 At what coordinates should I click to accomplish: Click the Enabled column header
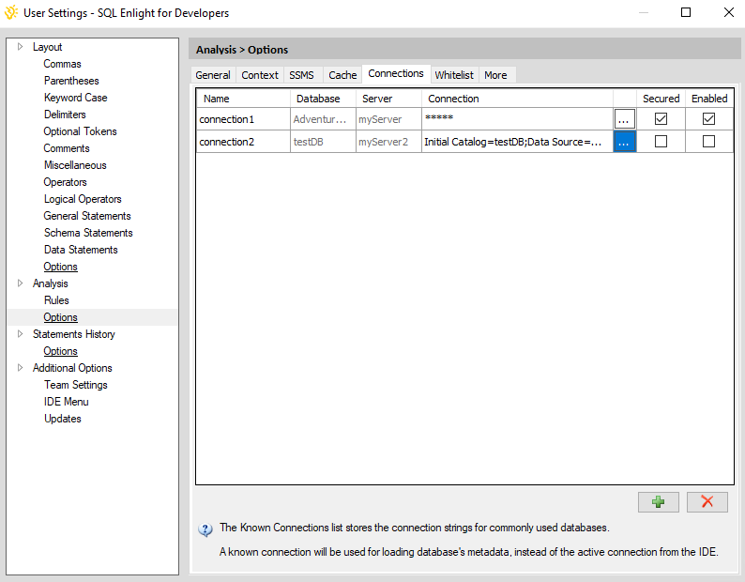click(709, 99)
